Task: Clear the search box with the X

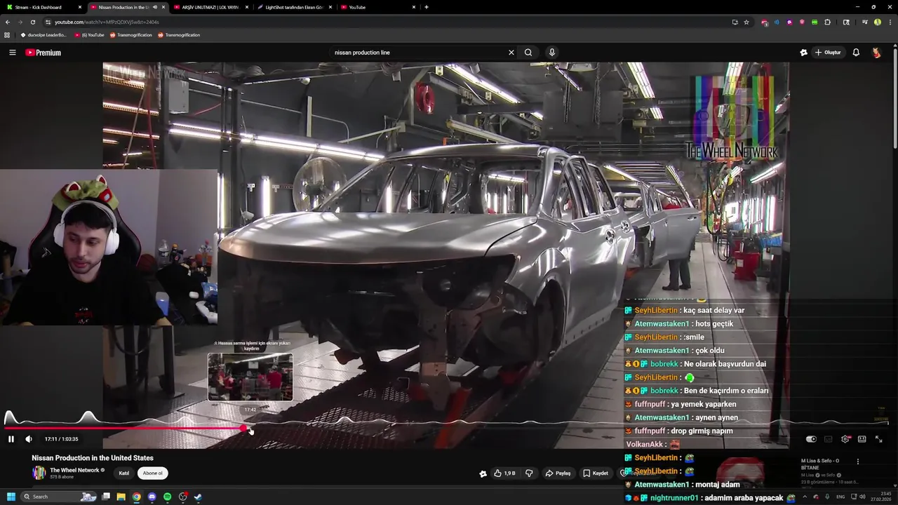Action: [511, 53]
